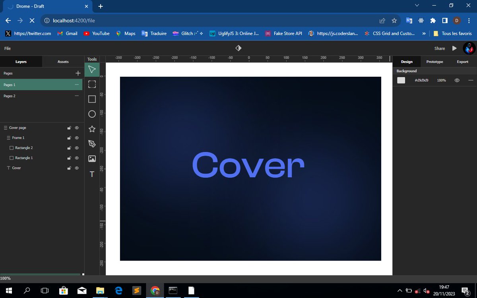Screen dimensions: 477x298
Task: Click the Share button
Action: coord(439,48)
